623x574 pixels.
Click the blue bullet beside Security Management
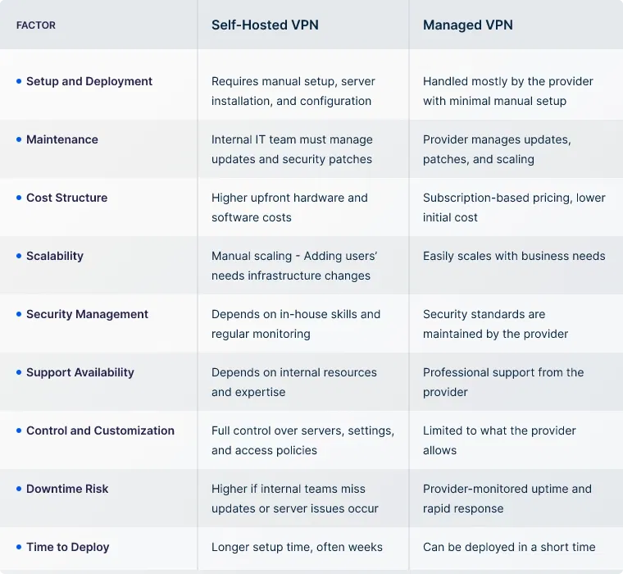(x=19, y=314)
